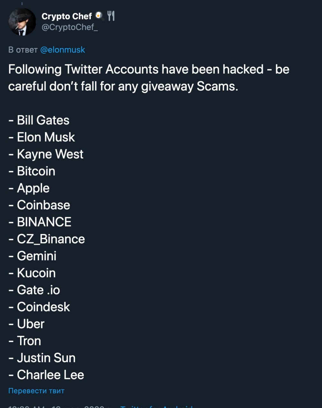Click the Crypto Chef display name
The height and width of the screenshot is (408, 322).
pos(67,16)
